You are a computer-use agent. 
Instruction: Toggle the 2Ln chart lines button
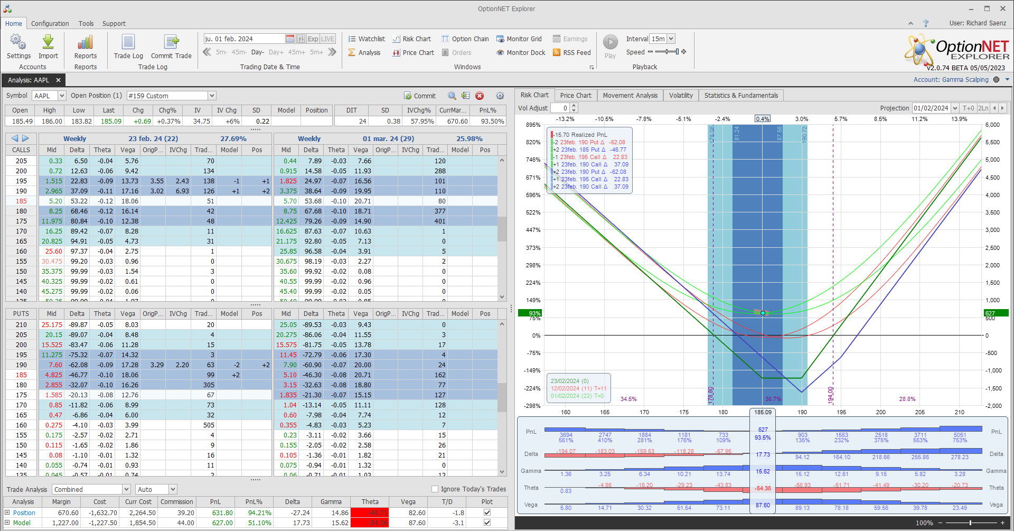[x=983, y=108]
